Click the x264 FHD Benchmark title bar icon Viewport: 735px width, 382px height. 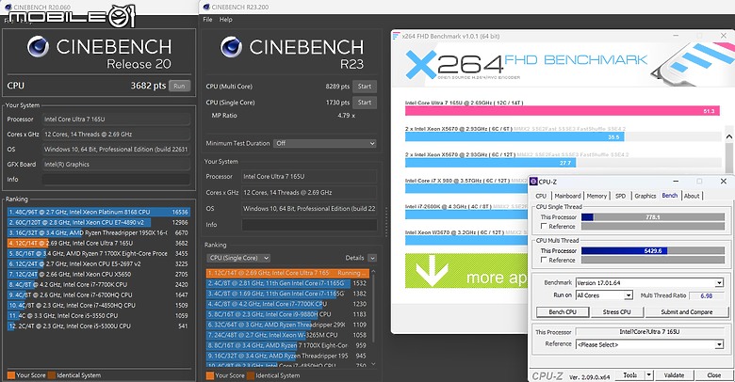pos(396,36)
